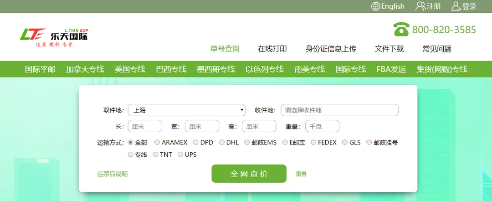Select the DPD radio button

click(x=195, y=142)
